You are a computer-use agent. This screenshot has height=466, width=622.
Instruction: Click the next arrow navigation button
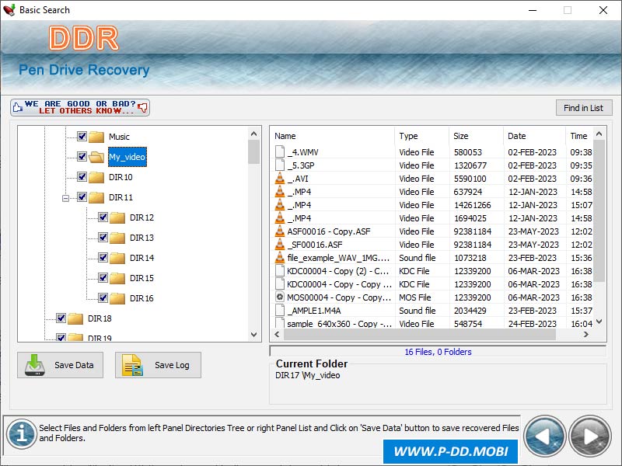590,436
